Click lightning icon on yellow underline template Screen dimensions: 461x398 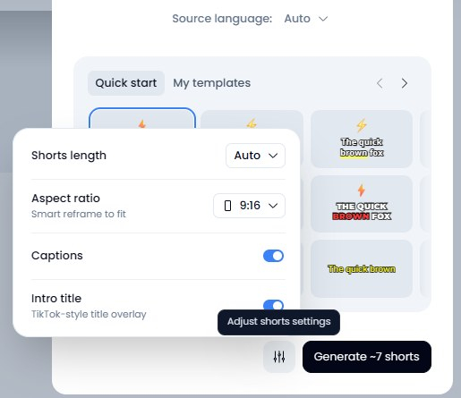point(362,125)
